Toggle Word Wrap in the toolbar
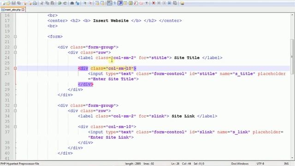295x166 pixels. pos(110,3)
